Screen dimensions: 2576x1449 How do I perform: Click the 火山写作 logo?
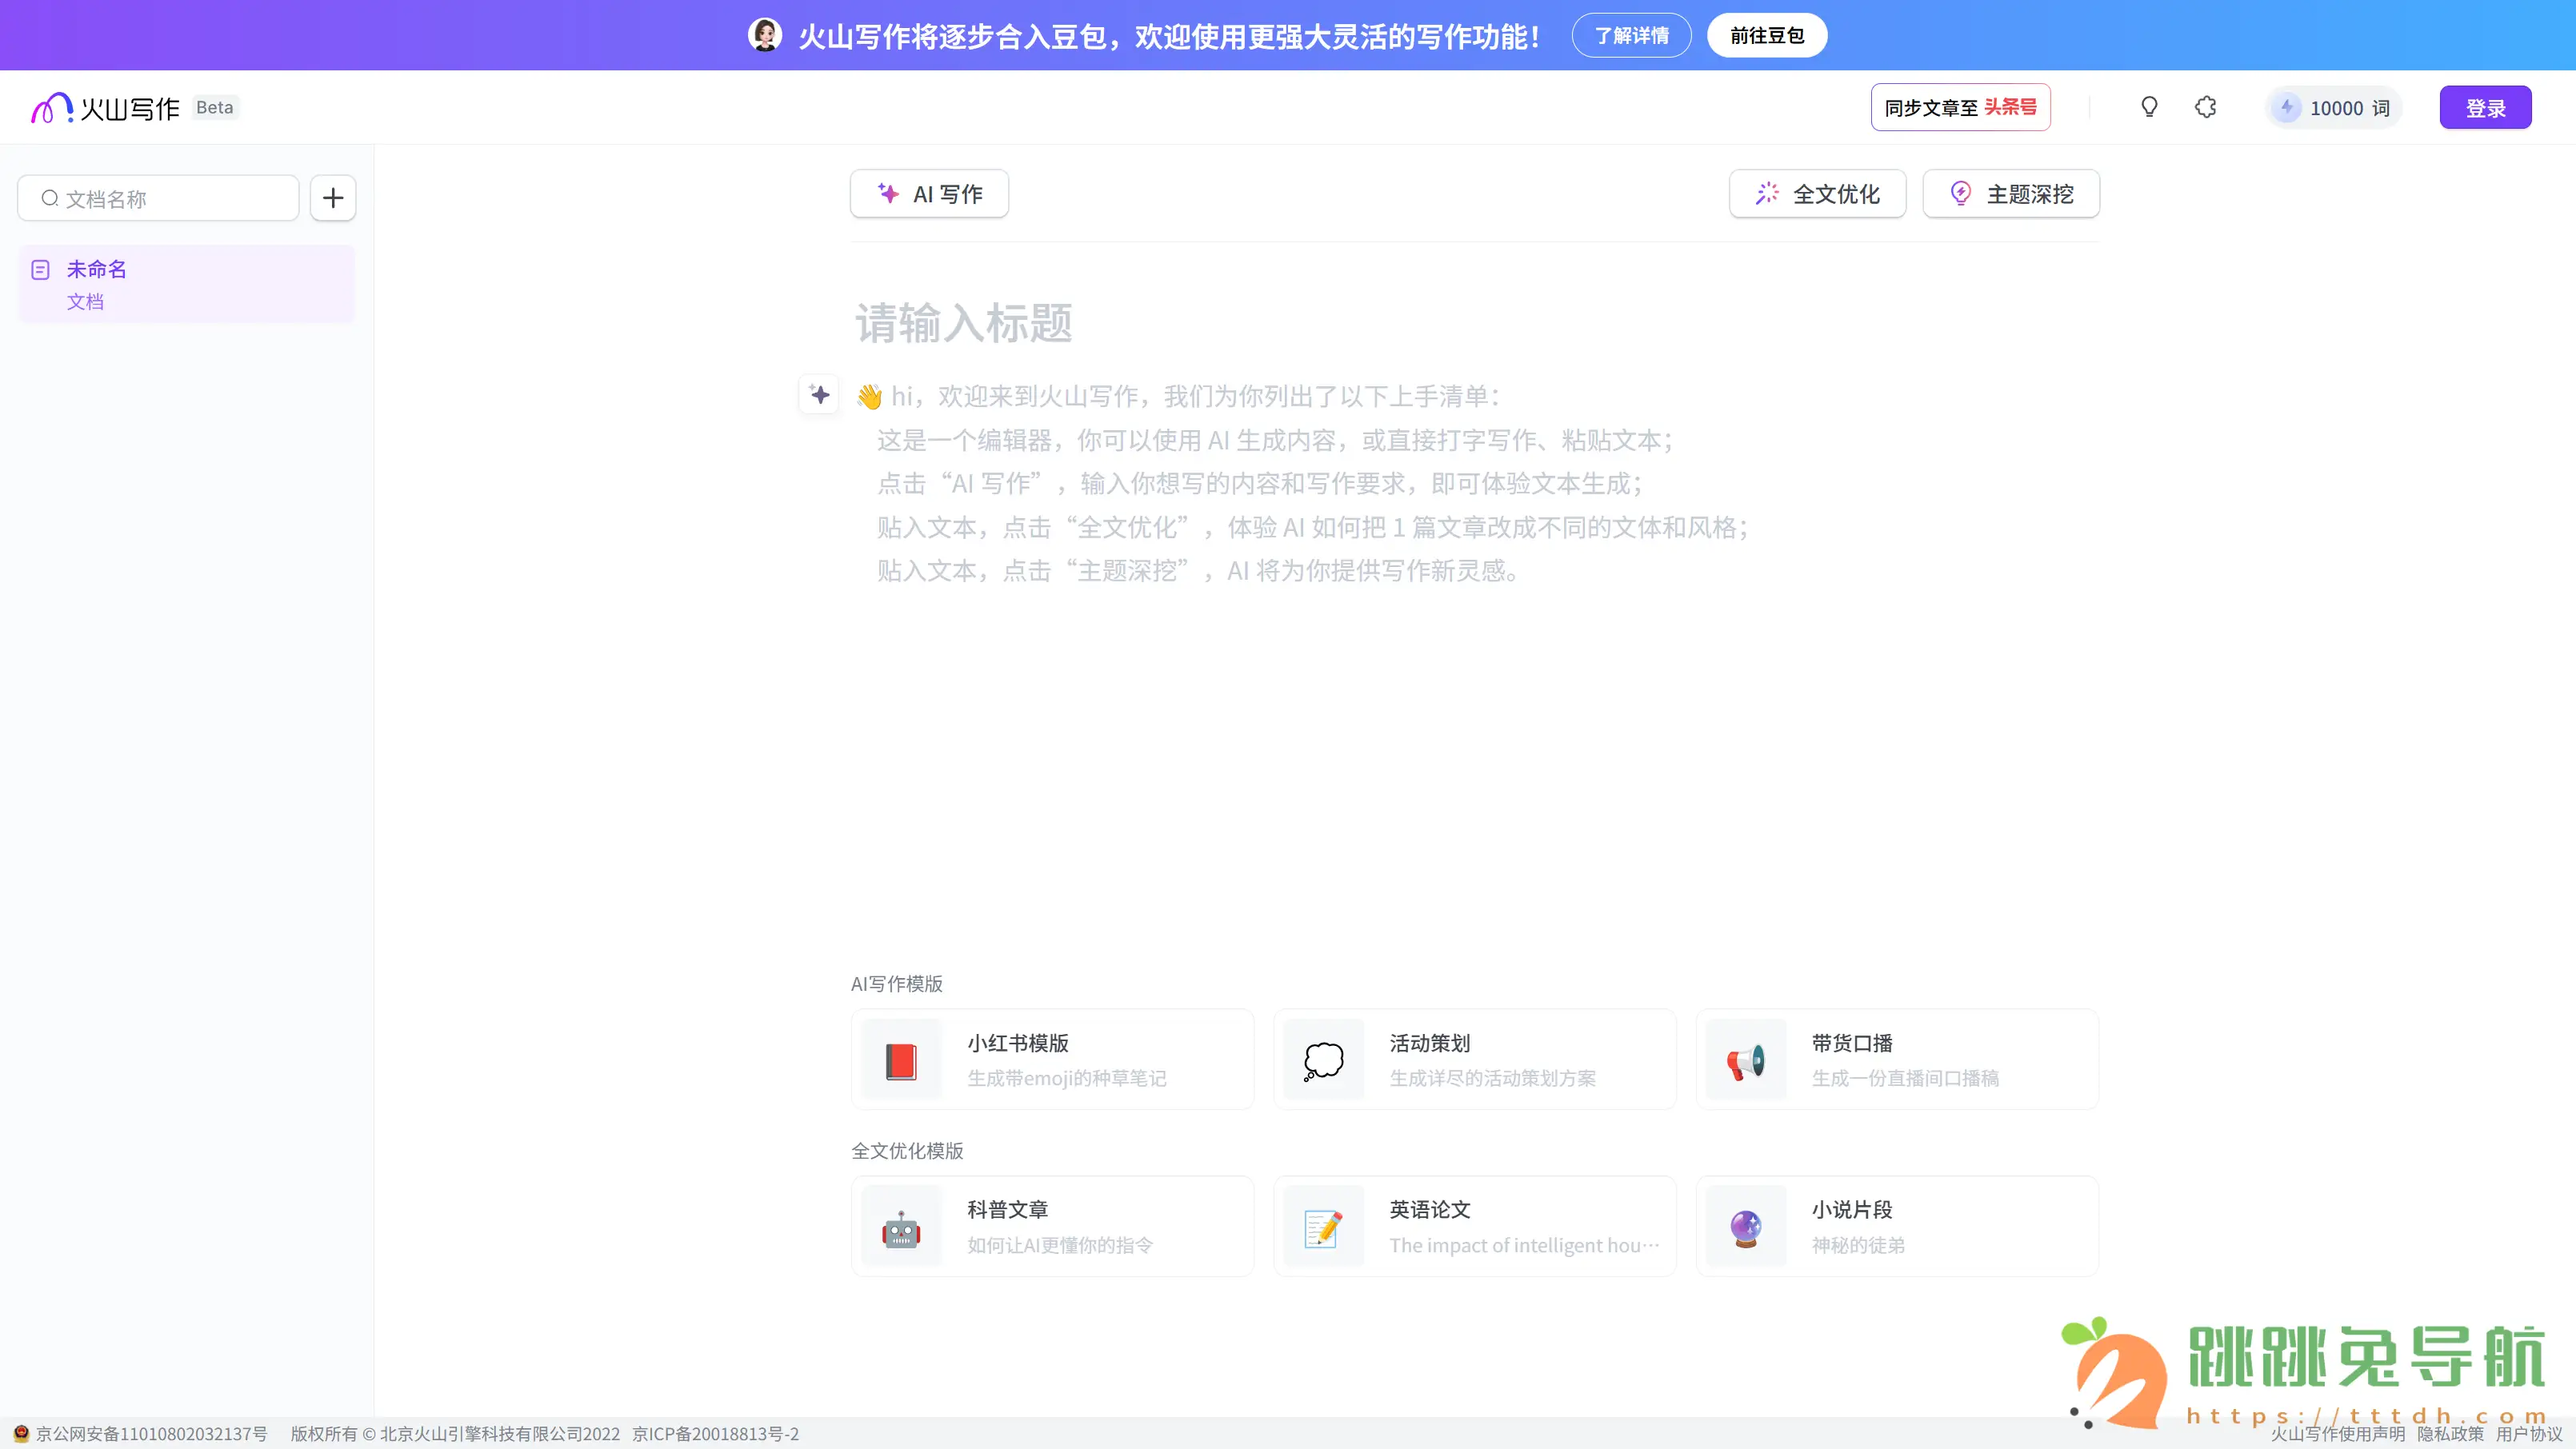105,108
